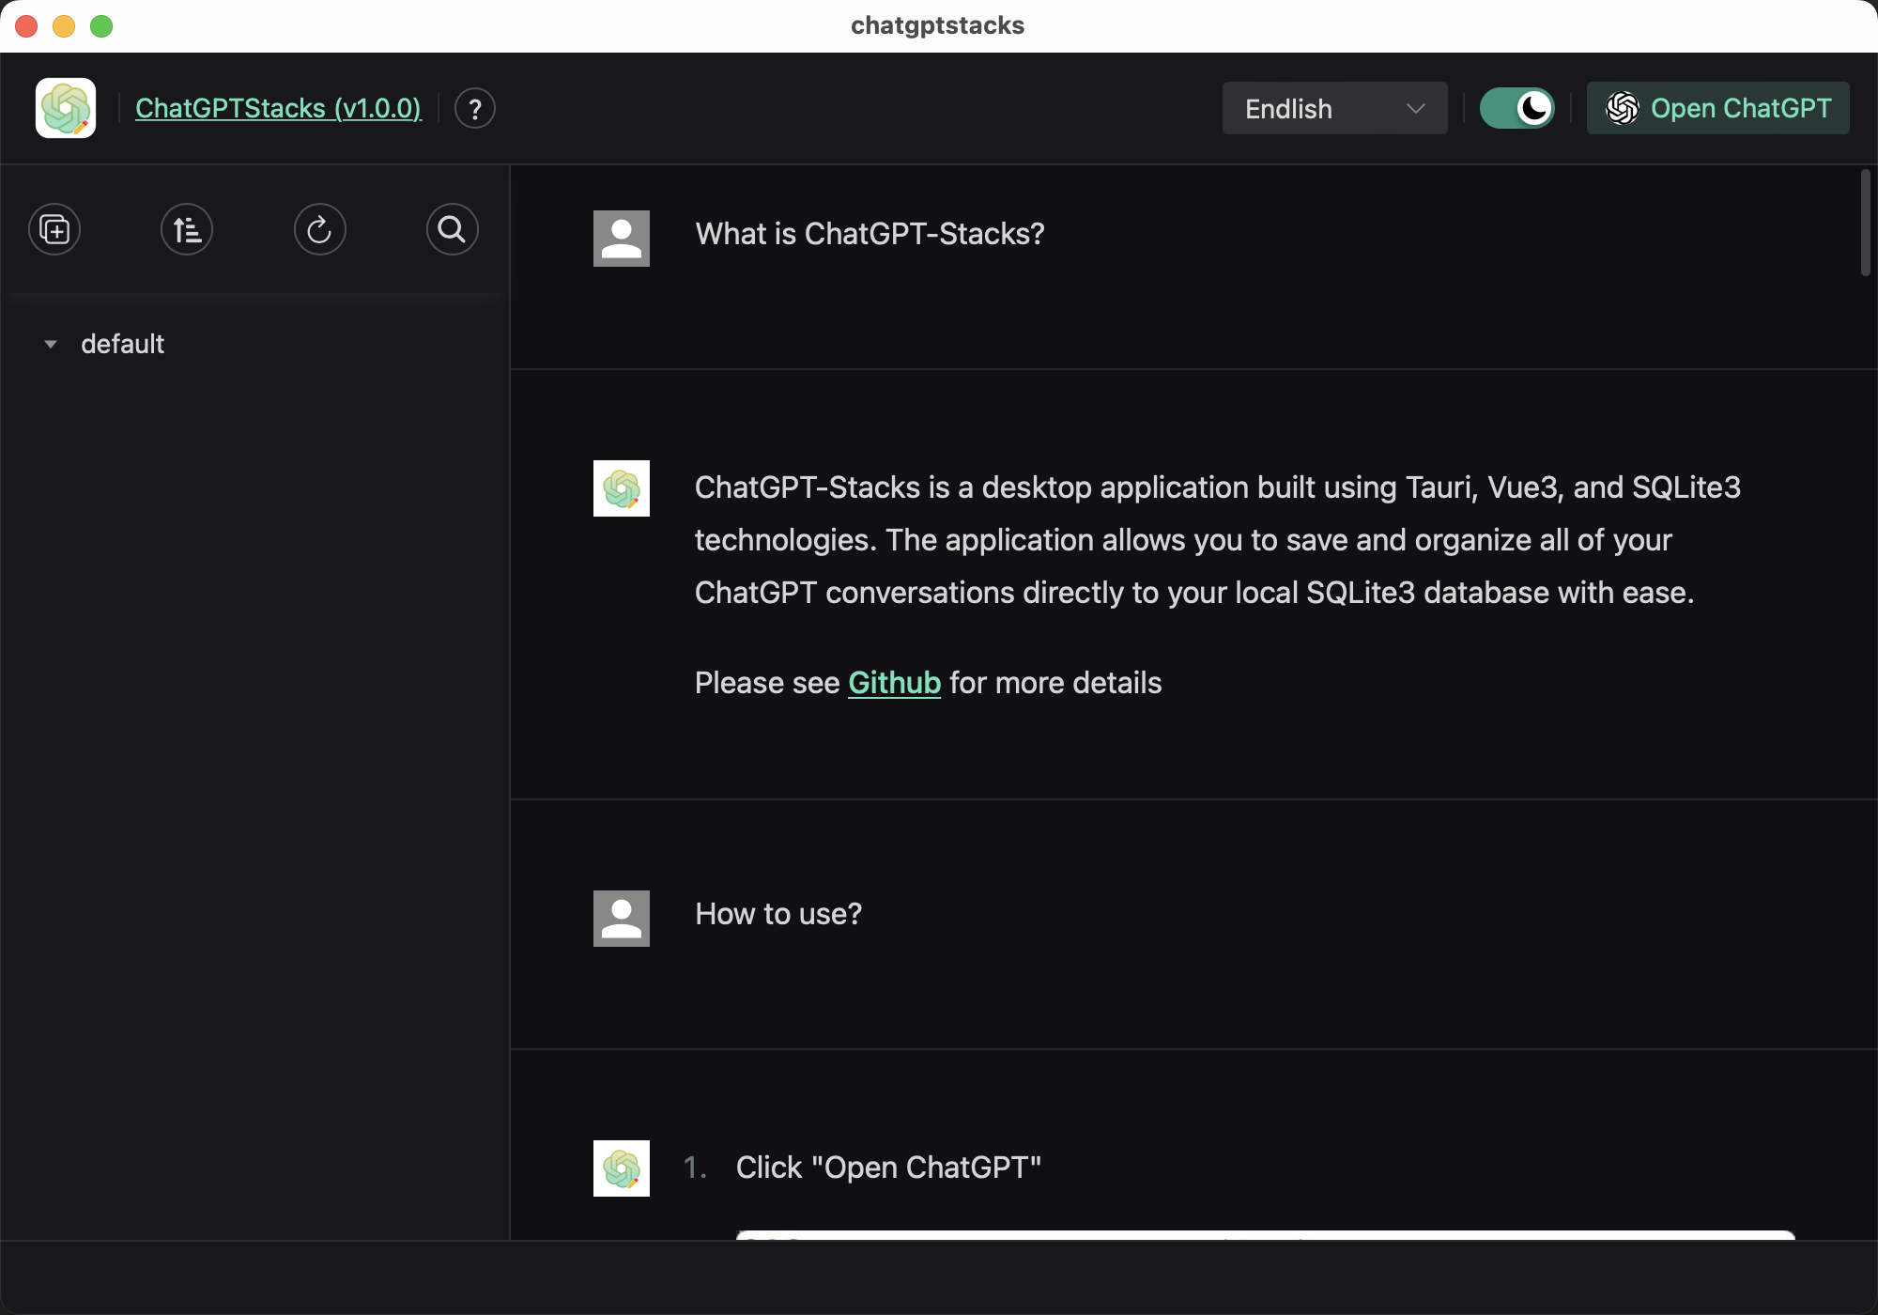Click the 'How to use?' message
Viewport: 1878px width, 1315px height.
pos(777,914)
